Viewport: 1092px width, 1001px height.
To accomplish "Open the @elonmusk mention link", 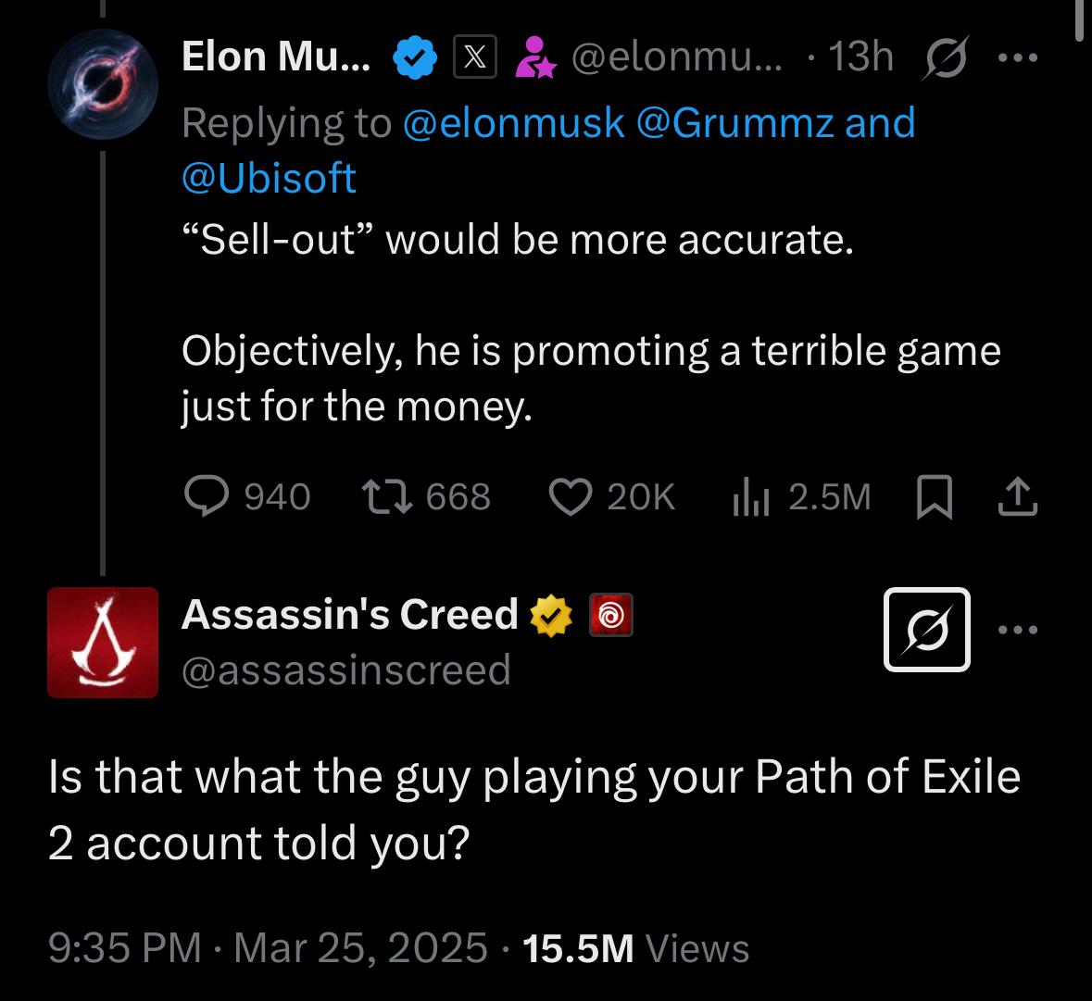I will [514, 123].
